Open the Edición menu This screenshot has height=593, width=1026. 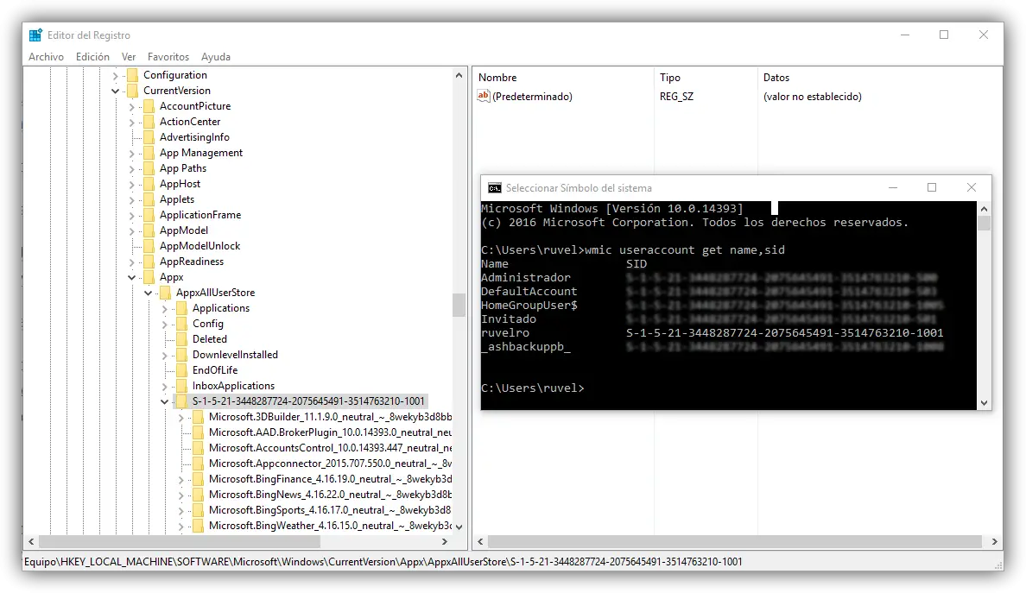92,57
